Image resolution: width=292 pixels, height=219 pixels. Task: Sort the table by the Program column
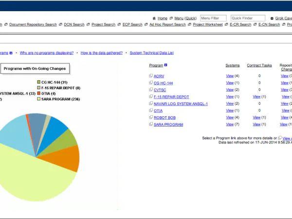[x=156, y=65]
